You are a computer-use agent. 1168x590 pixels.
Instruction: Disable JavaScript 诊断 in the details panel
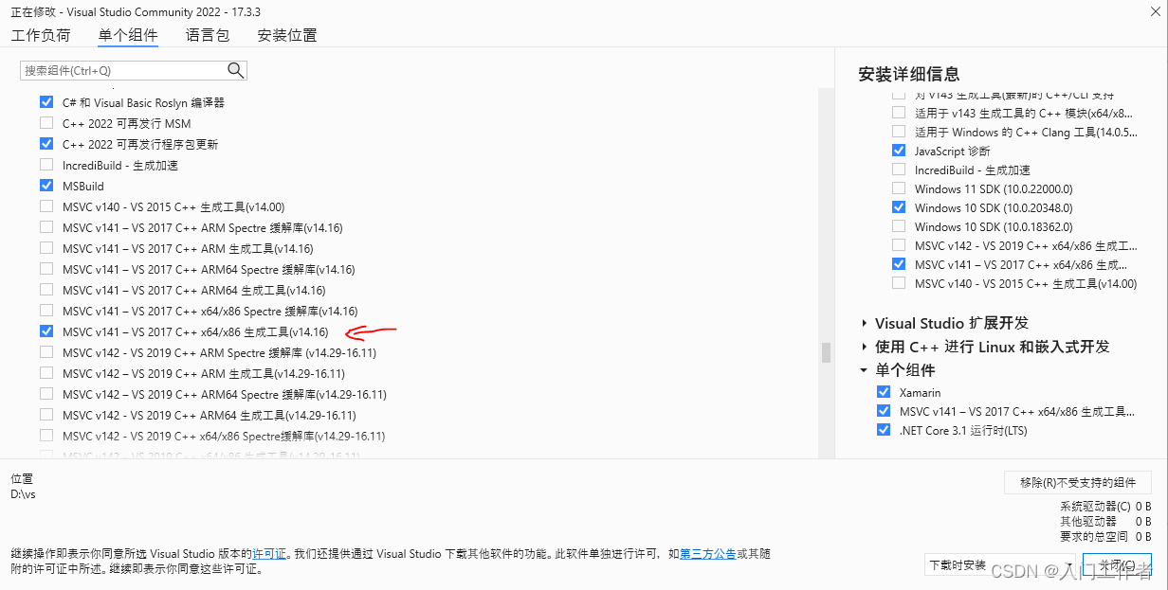click(x=899, y=150)
